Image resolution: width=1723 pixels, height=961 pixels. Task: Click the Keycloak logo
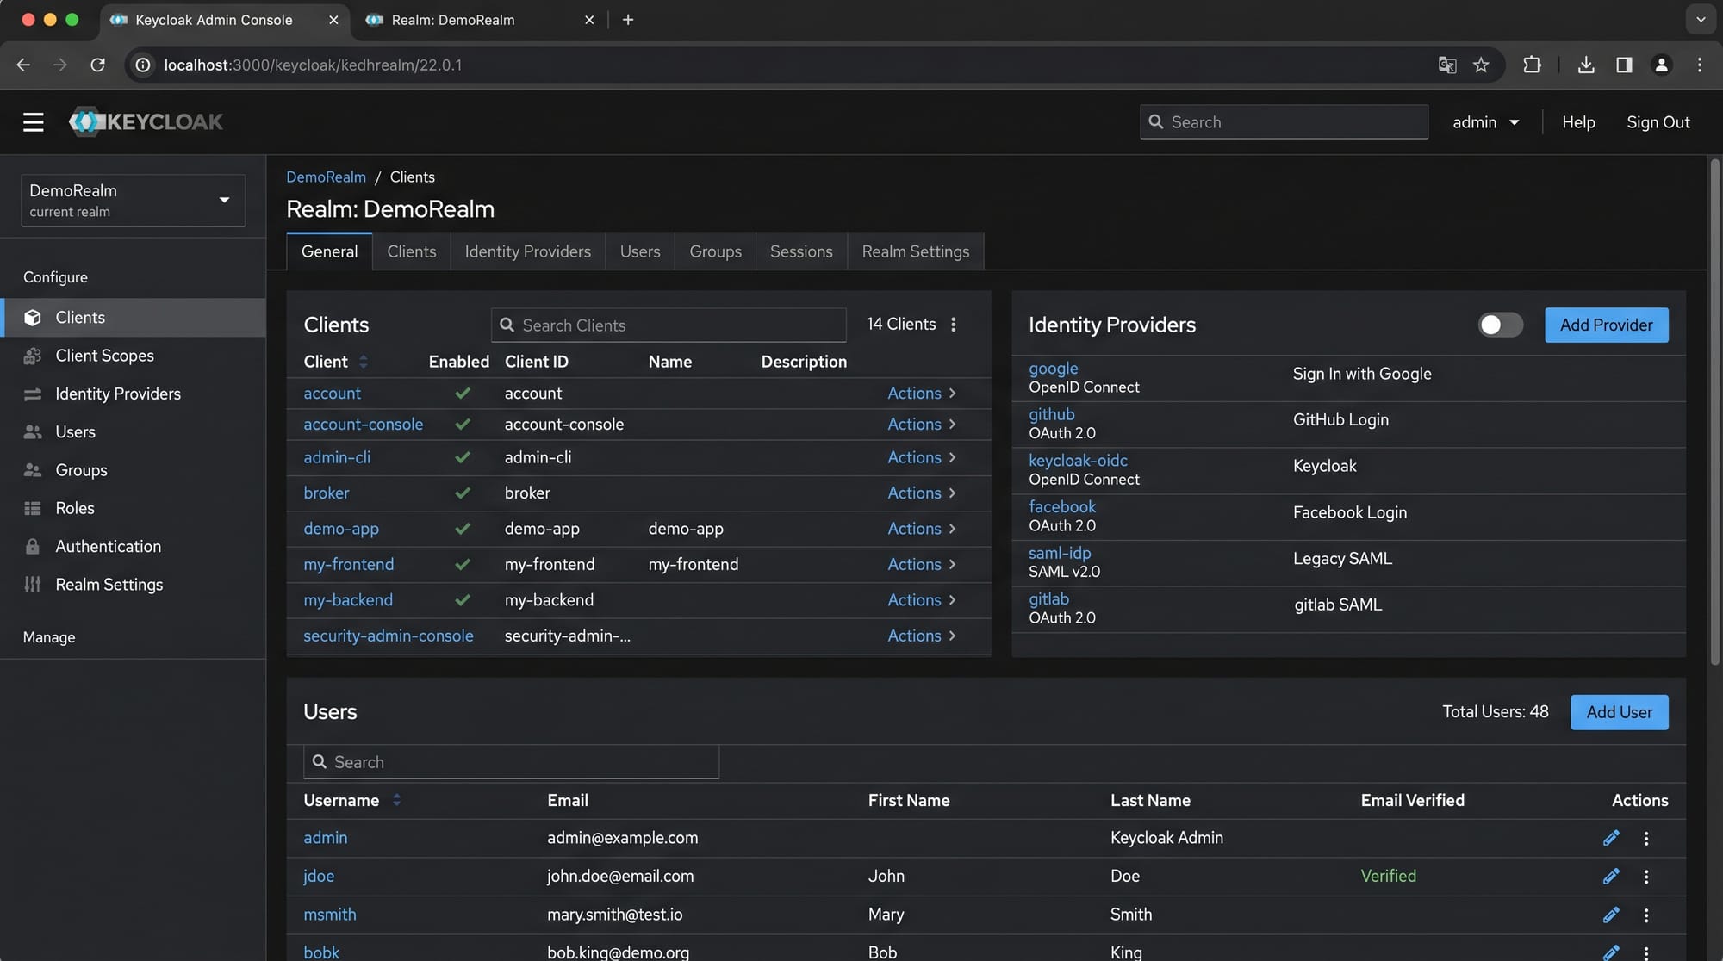(146, 122)
